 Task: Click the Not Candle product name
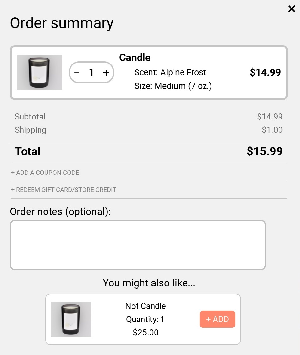[146, 306]
